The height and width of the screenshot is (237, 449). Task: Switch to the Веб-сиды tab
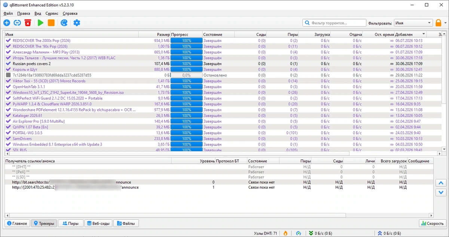click(98, 224)
